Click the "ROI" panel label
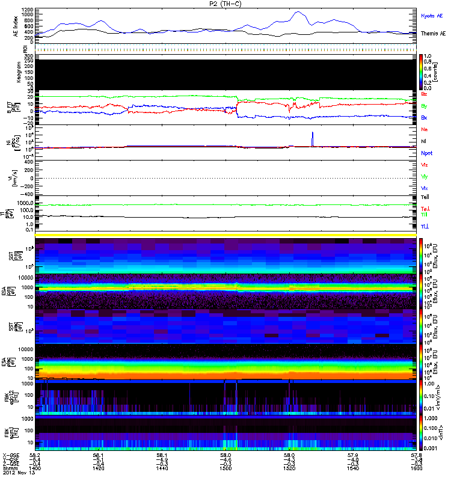This screenshot has height=481, width=451. (25, 49)
